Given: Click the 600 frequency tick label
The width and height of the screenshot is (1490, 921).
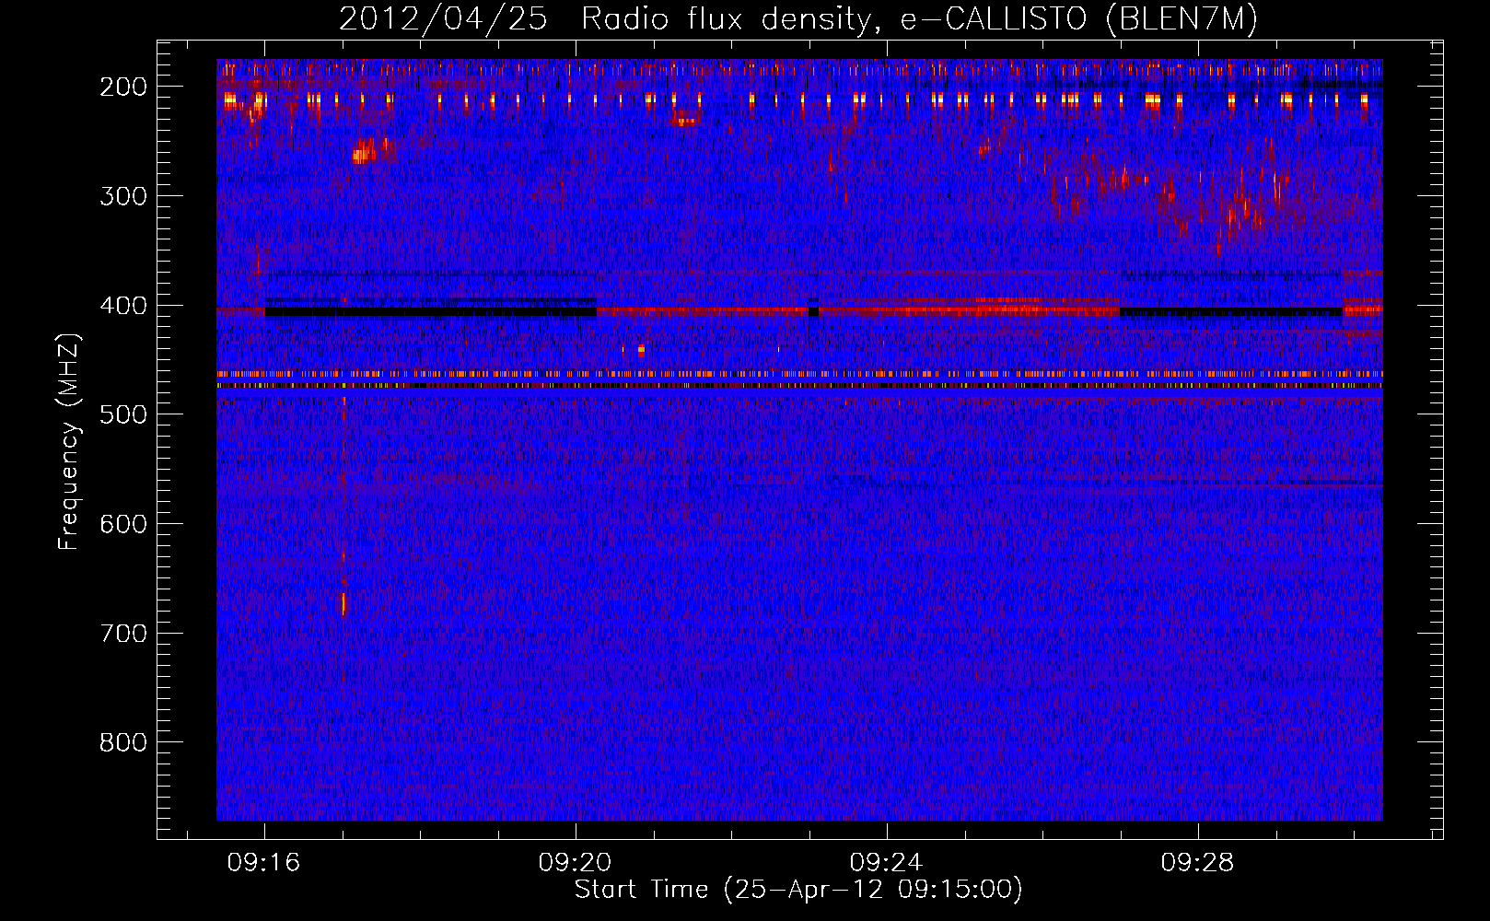Looking at the screenshot, I should pyautogui.click(x=123, y=524).
